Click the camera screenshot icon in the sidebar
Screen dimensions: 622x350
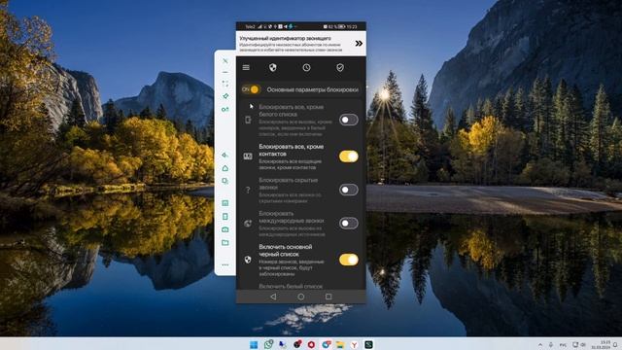225,229
